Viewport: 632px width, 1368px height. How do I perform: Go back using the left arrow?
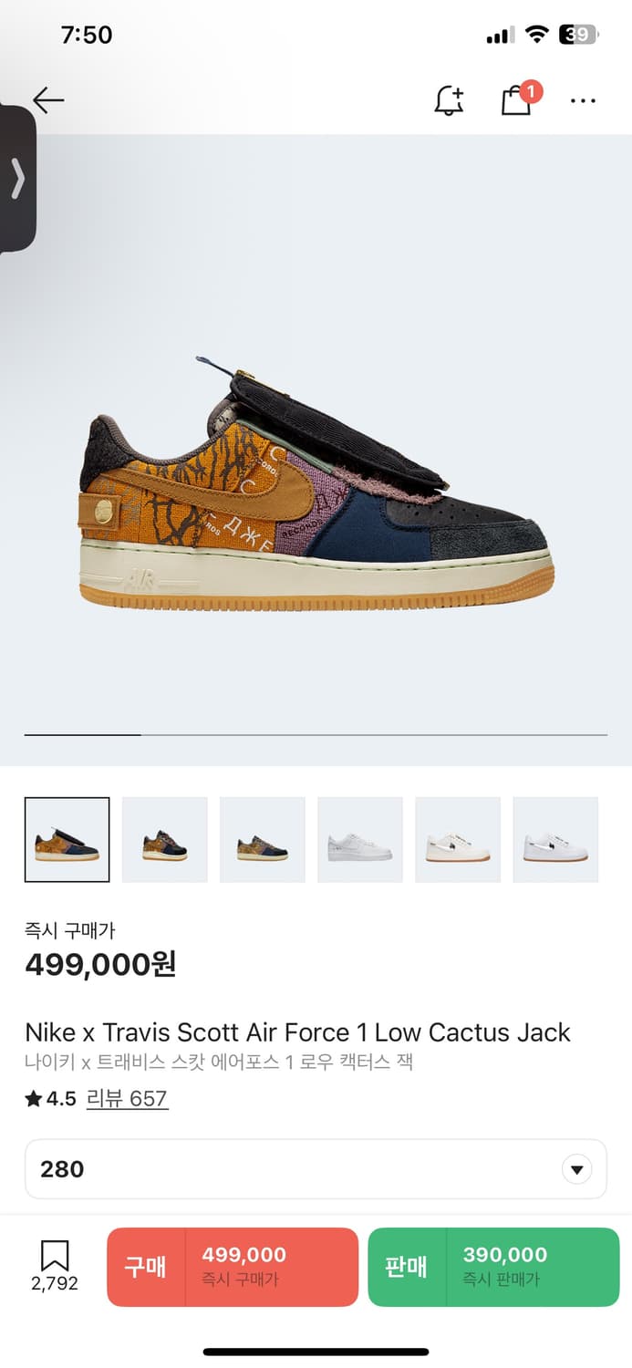click(48, 100)
